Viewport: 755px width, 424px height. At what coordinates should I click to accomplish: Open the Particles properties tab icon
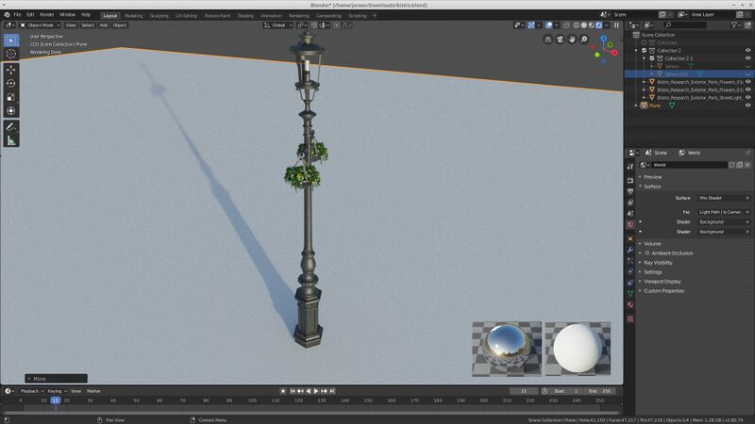click(x=630, y=261)
